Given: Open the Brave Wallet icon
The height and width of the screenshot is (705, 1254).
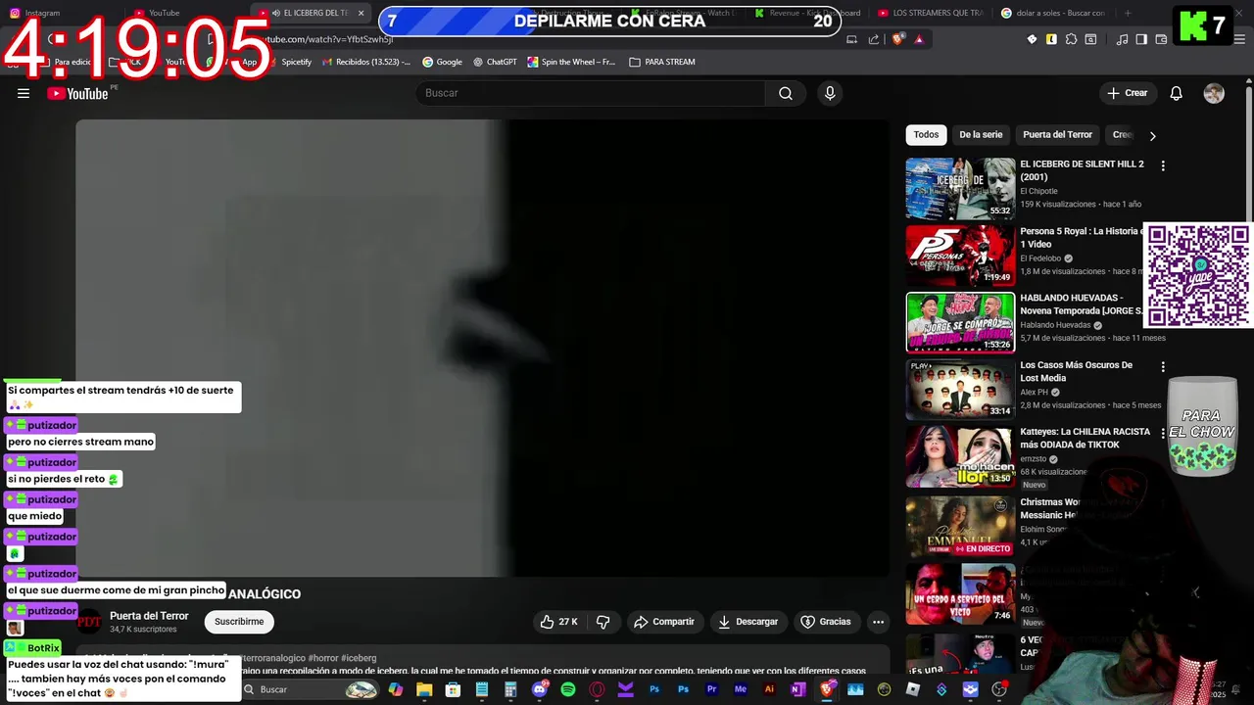Looking at the screenshot, I should tap(1161, 39).
